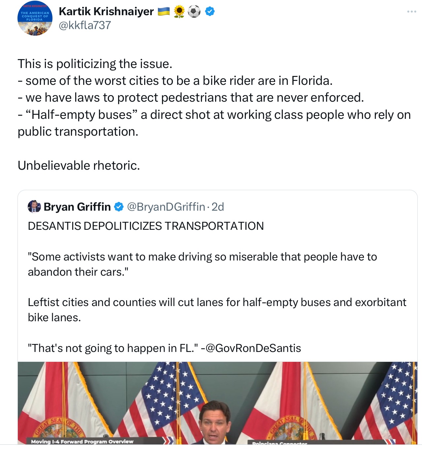Open the Bryan Griffin name in quoted tweet
This screenshot has width=422, height=450.
point(77,207)
